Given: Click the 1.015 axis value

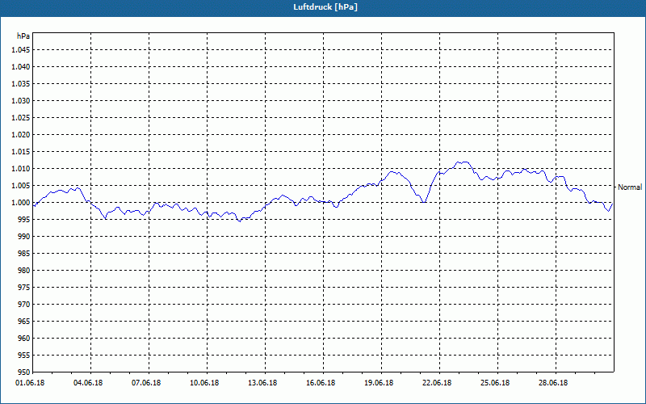Looking at the screenshot, I should (21, 152).
